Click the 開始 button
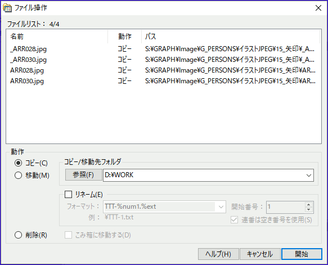This screenshot has width=328, height=265. click(302, 254)
